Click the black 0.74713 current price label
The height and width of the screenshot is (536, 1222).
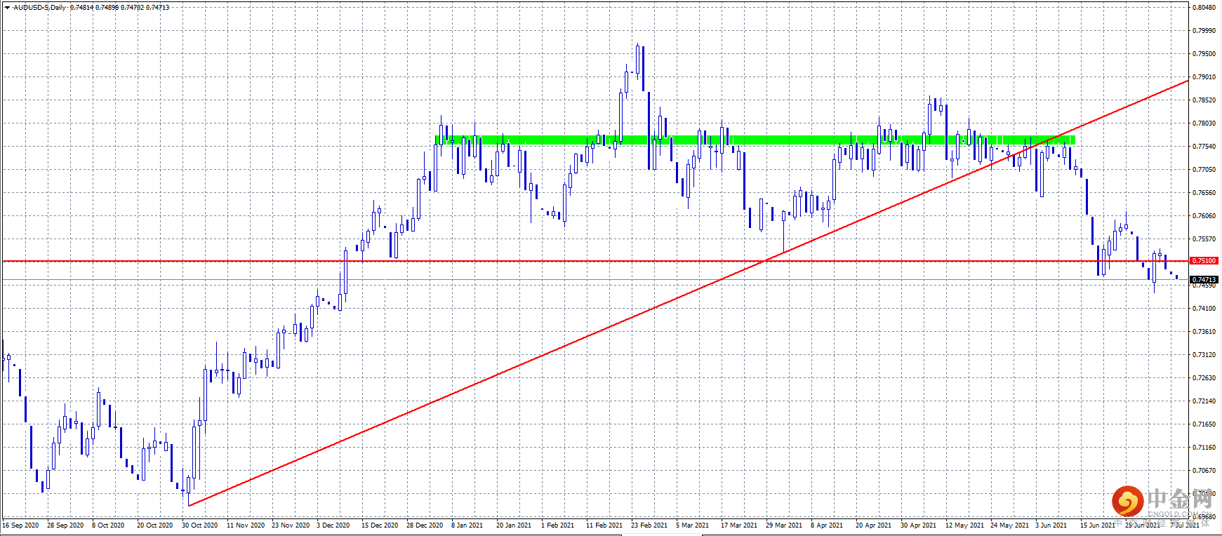[1204, 279]
